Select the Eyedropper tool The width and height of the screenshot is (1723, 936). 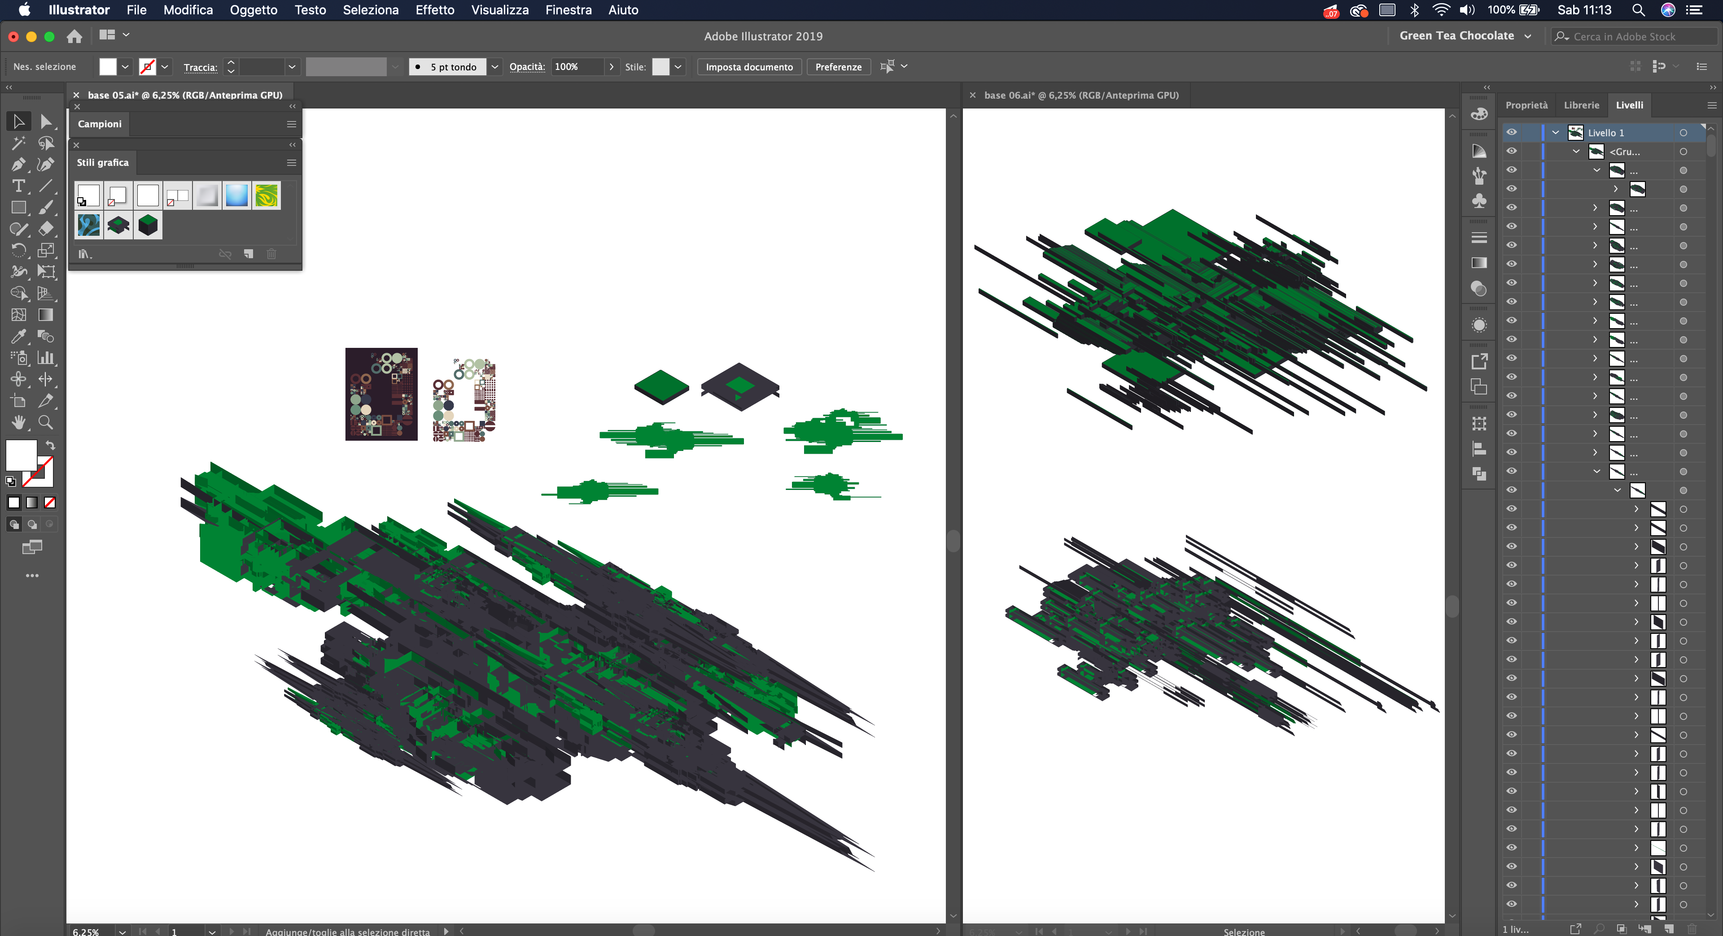[x=18, y=336]
